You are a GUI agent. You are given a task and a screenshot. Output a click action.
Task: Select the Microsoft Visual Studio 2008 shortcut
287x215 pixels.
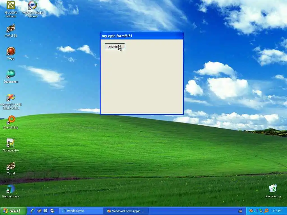[x=11, y=102]
